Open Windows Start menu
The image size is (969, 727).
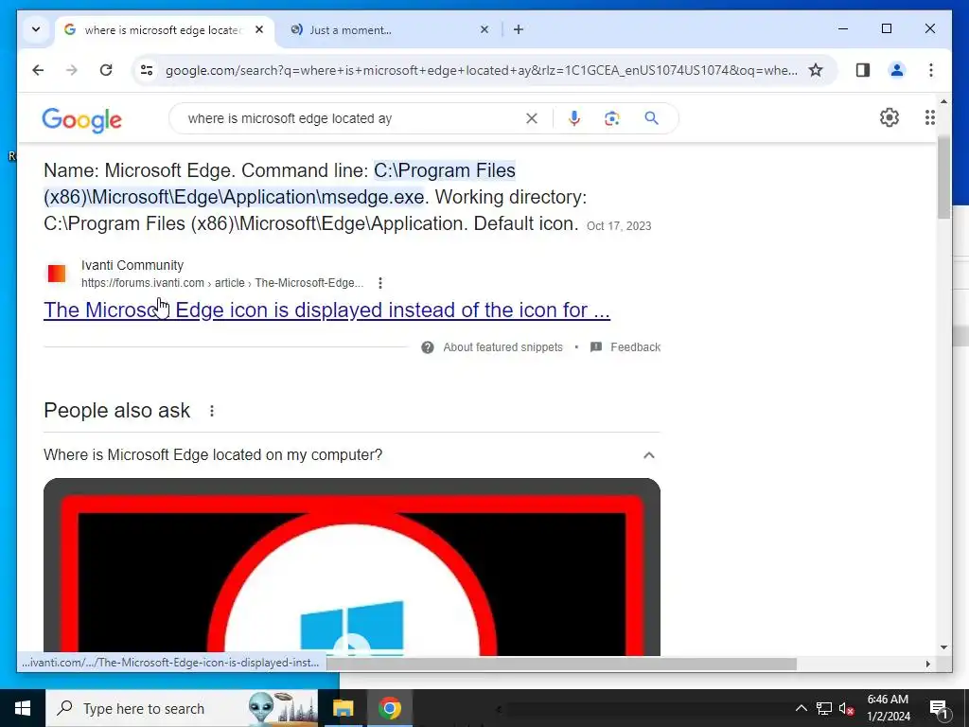click(x=23, y=708)
